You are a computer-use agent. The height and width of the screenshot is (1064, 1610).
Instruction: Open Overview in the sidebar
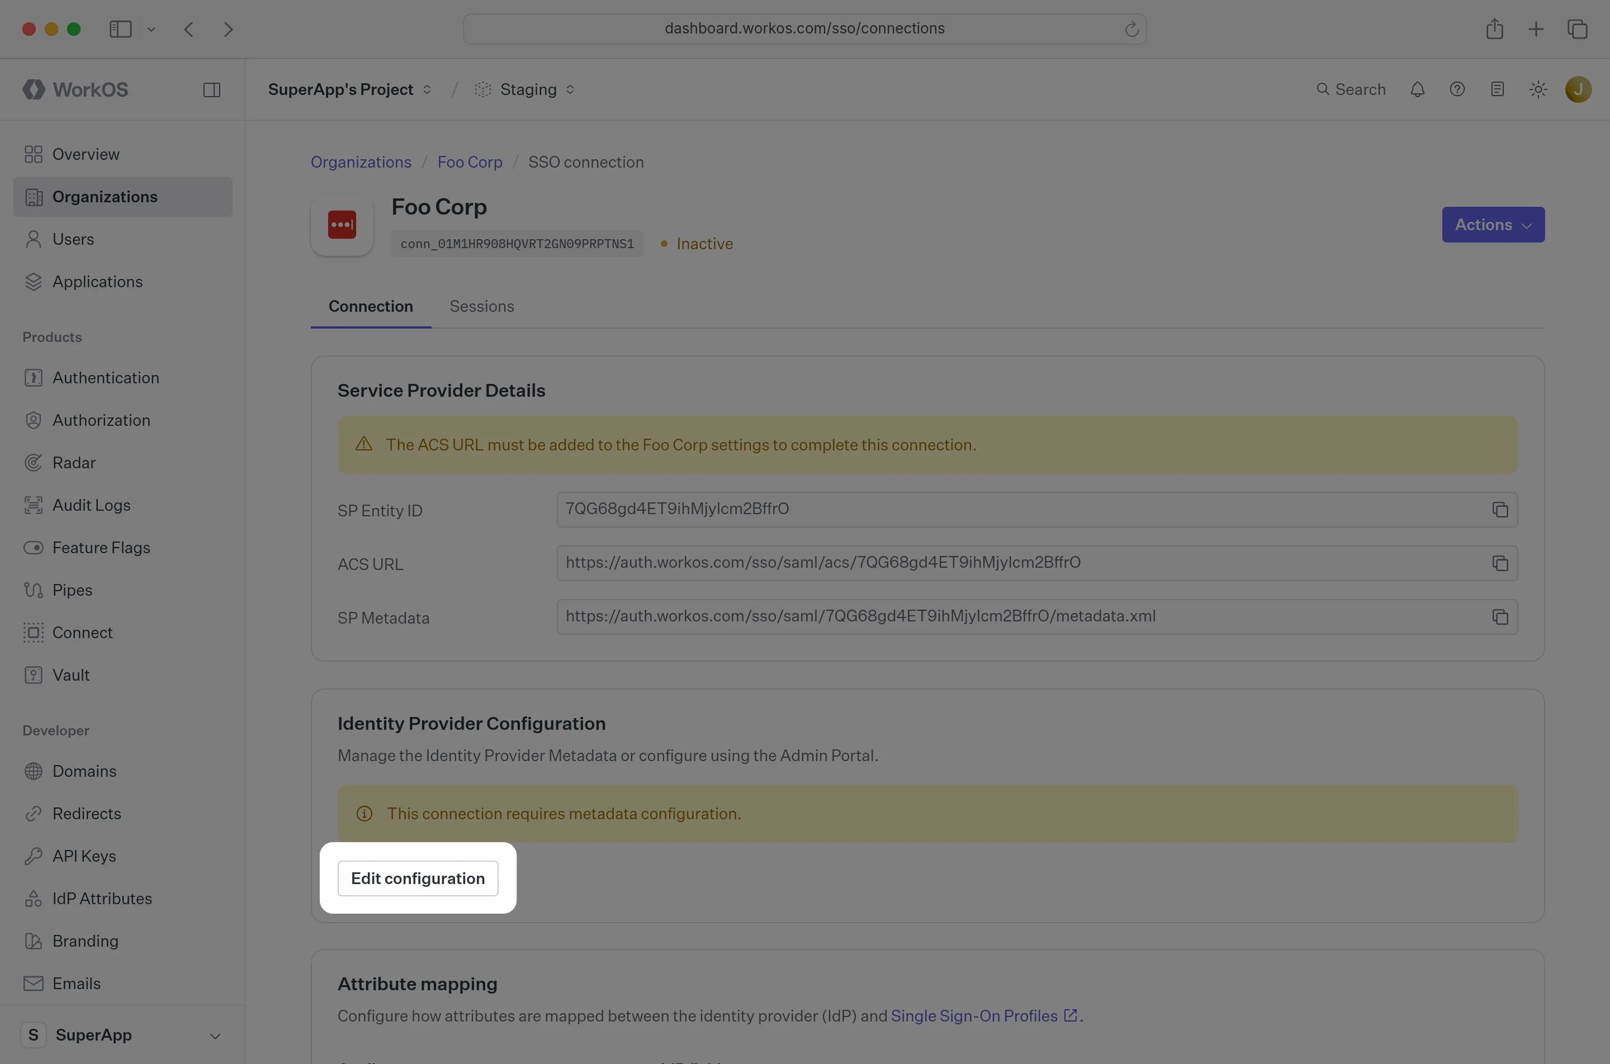pos(123,154)
